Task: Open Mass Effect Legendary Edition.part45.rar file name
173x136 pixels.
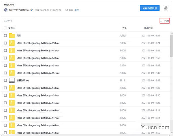Action: click(x=38, y=103)
